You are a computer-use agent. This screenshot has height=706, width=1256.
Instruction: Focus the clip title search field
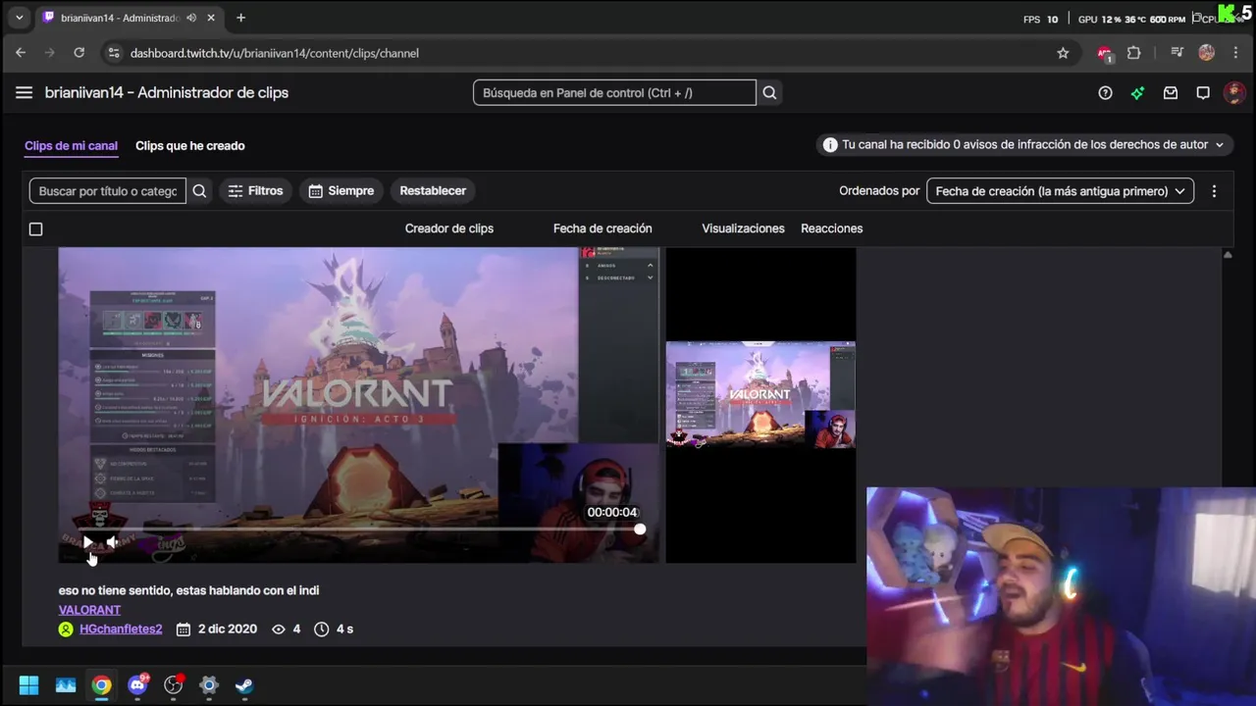[108, 191]
